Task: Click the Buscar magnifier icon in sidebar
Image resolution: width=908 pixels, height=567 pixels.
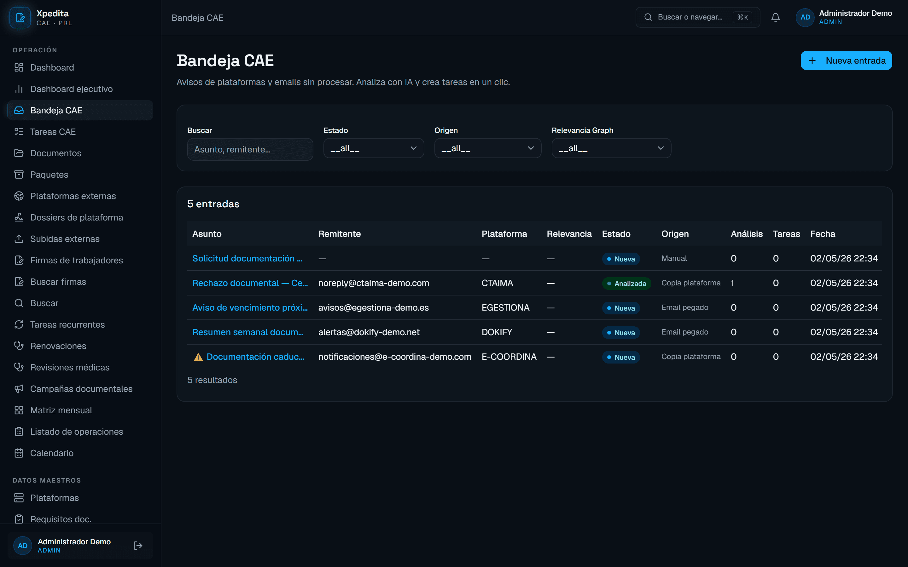Action: pos(19,303)
